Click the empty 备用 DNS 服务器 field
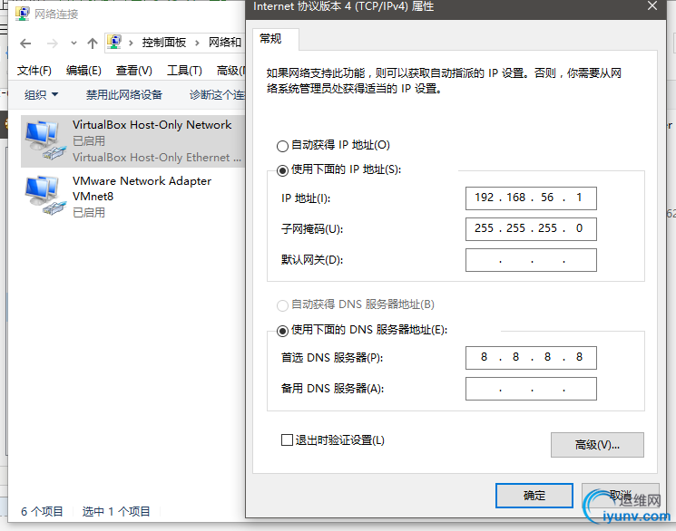This screenshot has width=676, height=531. [x=531, y=389]
